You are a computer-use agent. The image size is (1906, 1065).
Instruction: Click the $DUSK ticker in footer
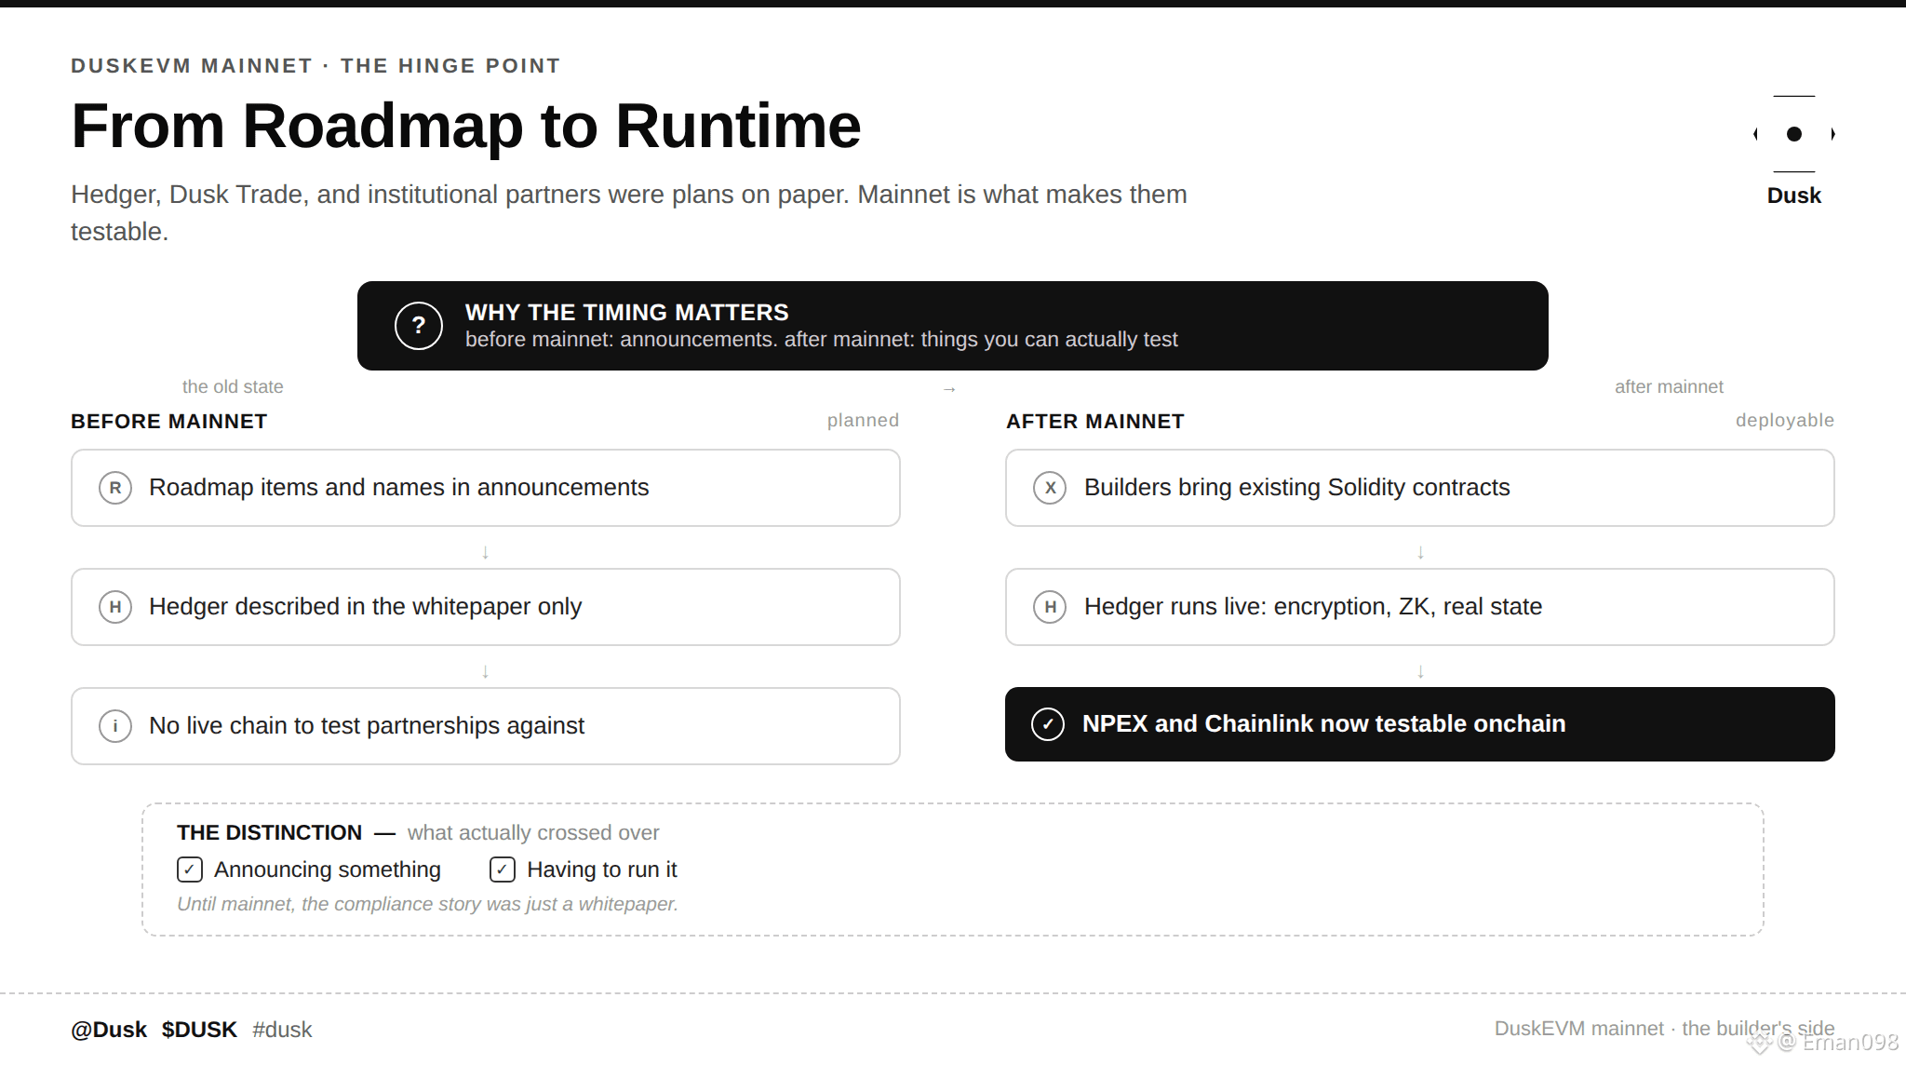[x=199, y=1030]
